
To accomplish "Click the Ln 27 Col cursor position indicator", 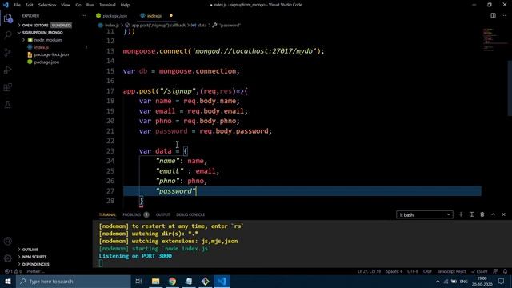I will click(x=369, y=271).
